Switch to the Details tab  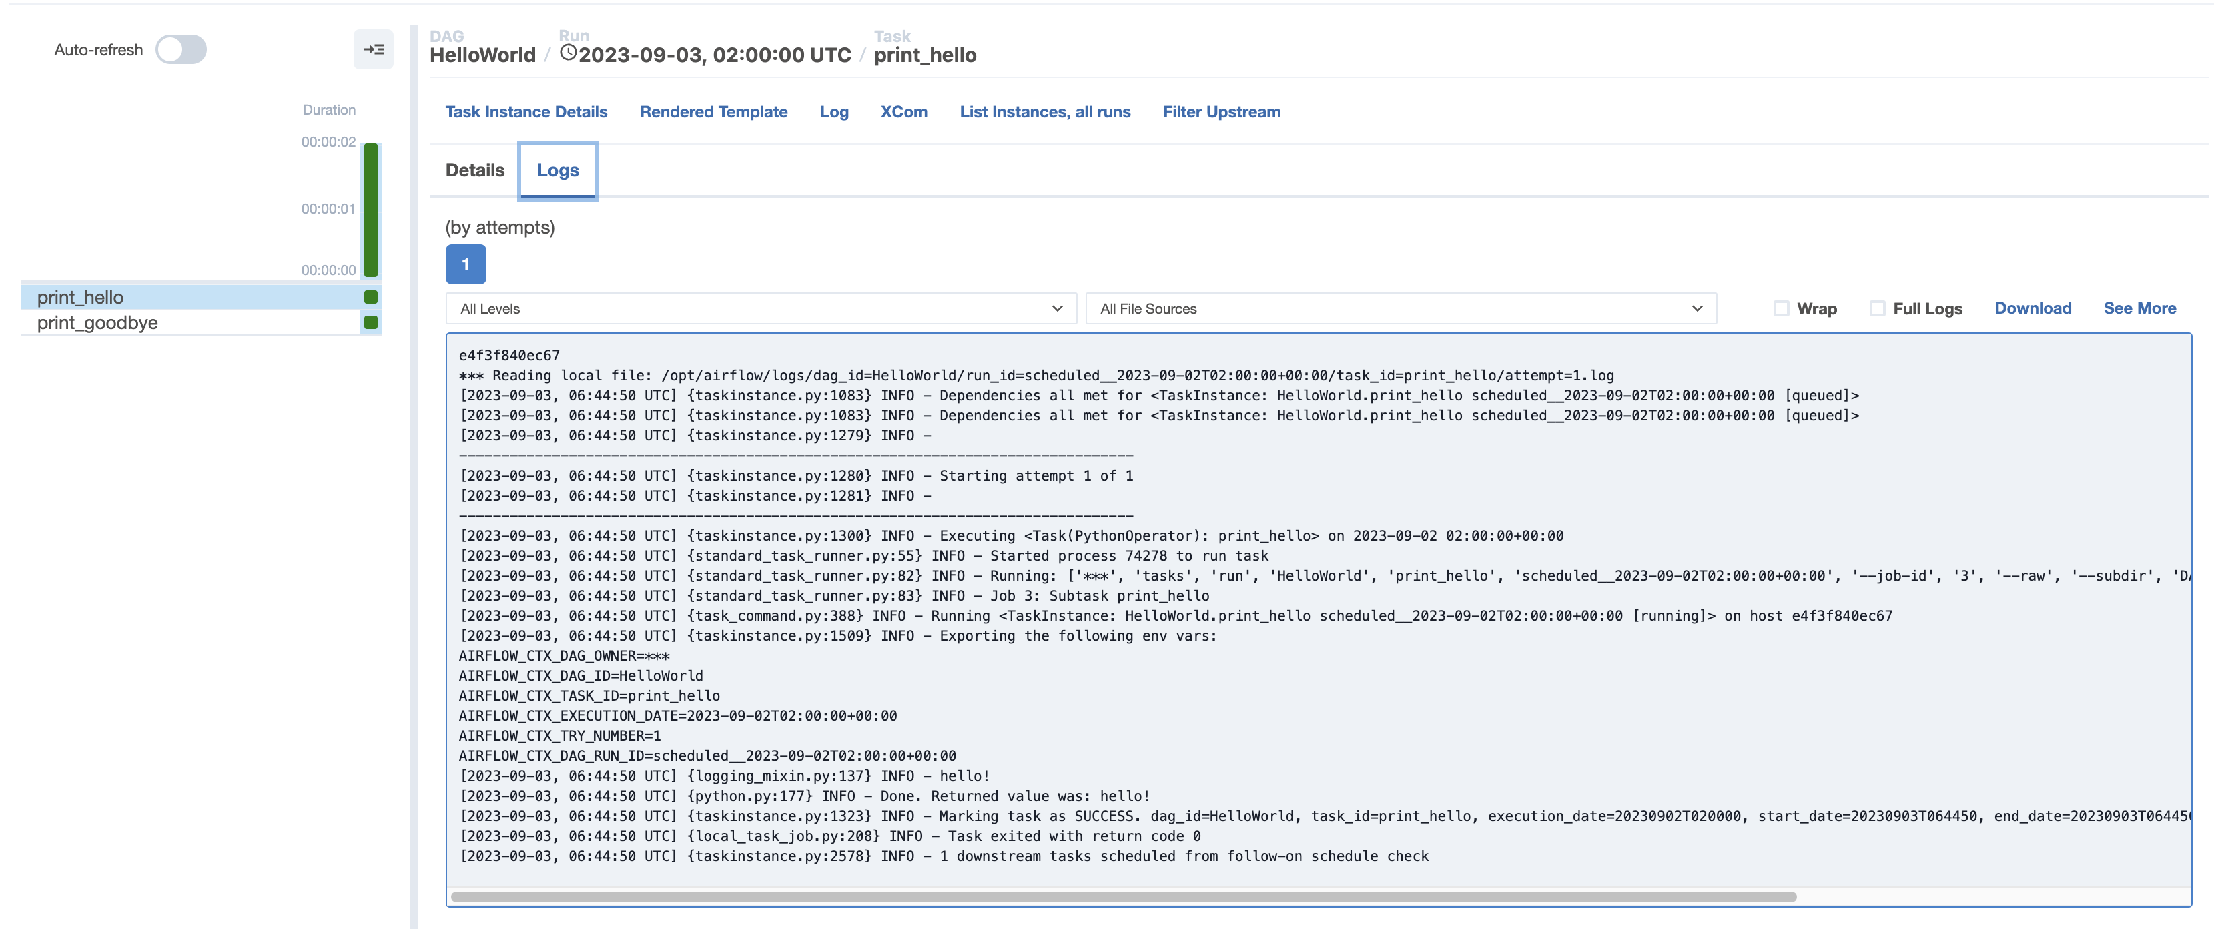point(474,170)
